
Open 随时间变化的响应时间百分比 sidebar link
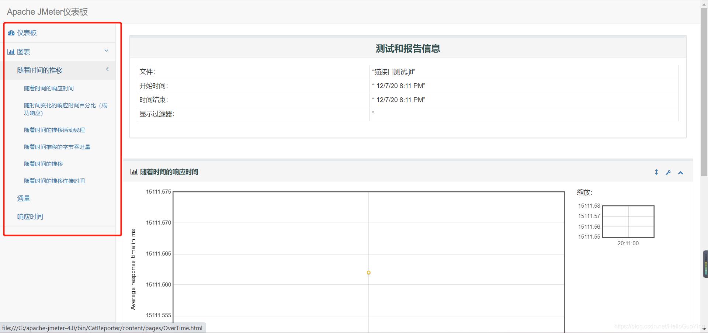[66, 109]
